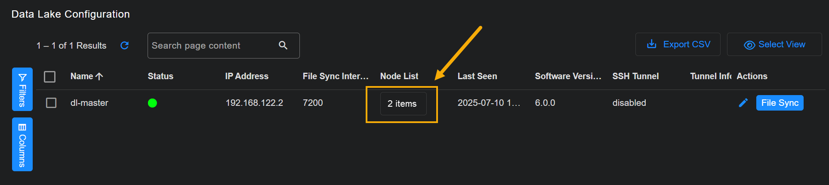Image resolution: width=829 pixels, height=185 pixels.
Task: Click the File Sync button
Action: (780, 103)
